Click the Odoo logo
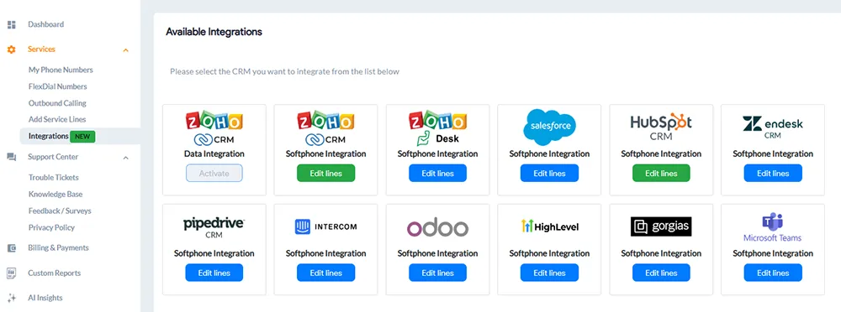Viewport: 841px width, 312px height. click(437, 227)
